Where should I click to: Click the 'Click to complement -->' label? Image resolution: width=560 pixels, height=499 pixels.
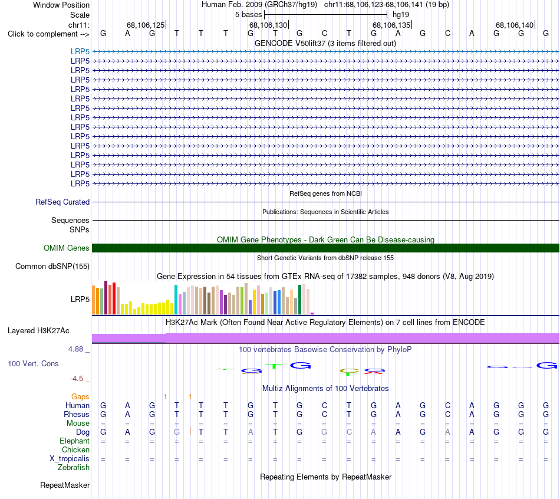[x=48, y=34]
